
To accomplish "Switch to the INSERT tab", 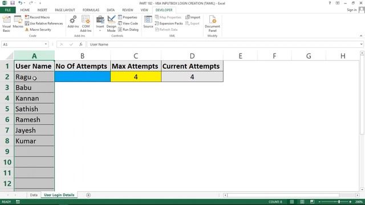I will pos(42,10).
